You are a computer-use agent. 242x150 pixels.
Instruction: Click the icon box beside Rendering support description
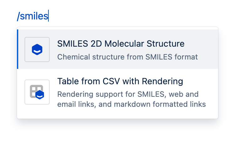37,92
